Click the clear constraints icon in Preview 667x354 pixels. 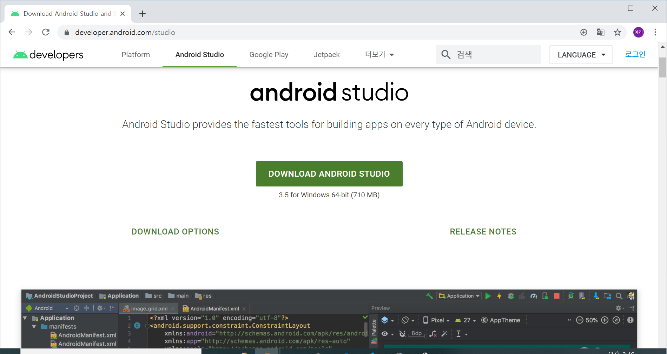tap(433, 334)
